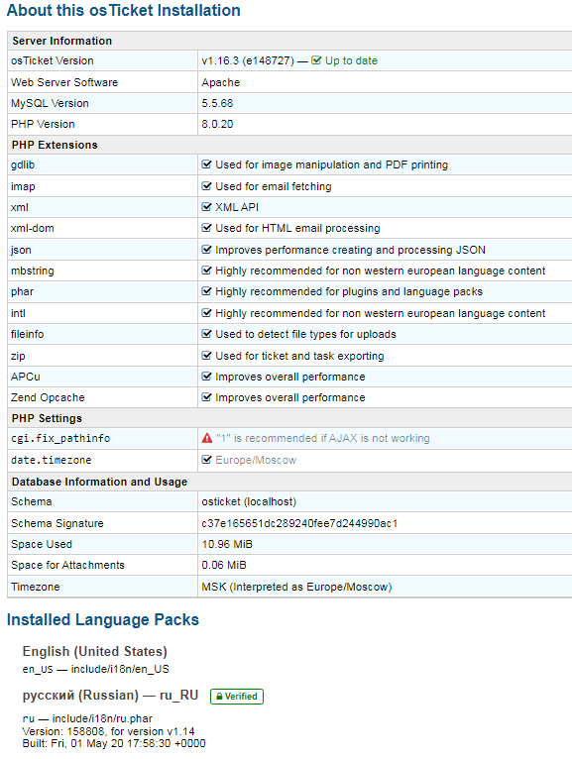Click the русский (Russian) — ru_RU language title

click(x=110, y=696)
